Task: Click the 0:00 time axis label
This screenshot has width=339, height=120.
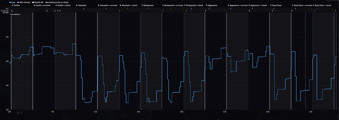Action: point(9,112)
